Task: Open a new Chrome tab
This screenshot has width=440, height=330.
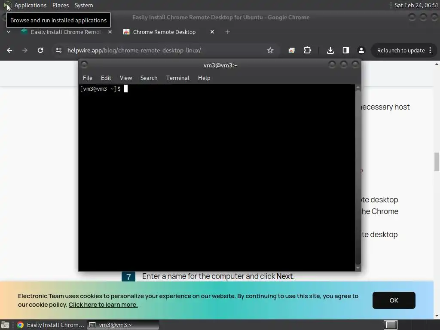Action: (x=228, y=32)
